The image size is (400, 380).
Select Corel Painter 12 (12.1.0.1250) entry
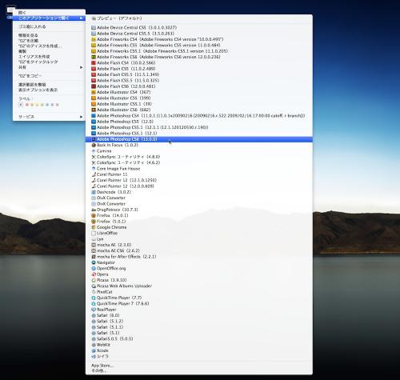click(199, 180)
